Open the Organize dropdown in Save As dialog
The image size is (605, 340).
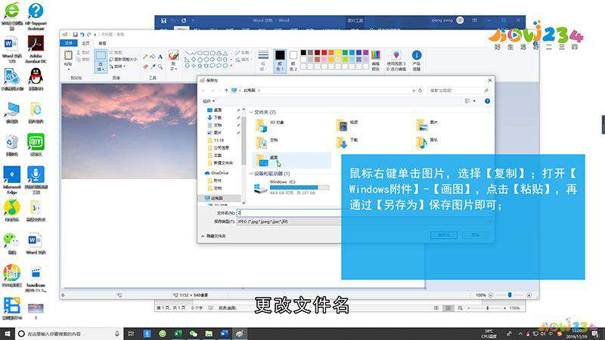(x=209, y=101)
